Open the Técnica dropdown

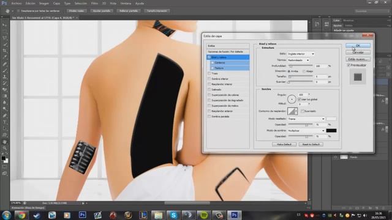pos(298,60)
